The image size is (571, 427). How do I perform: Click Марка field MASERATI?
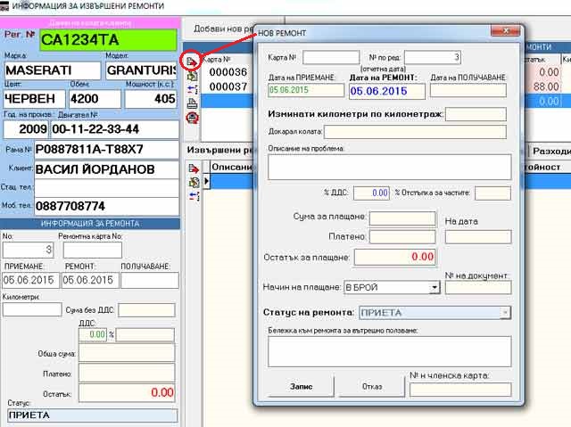53,70
